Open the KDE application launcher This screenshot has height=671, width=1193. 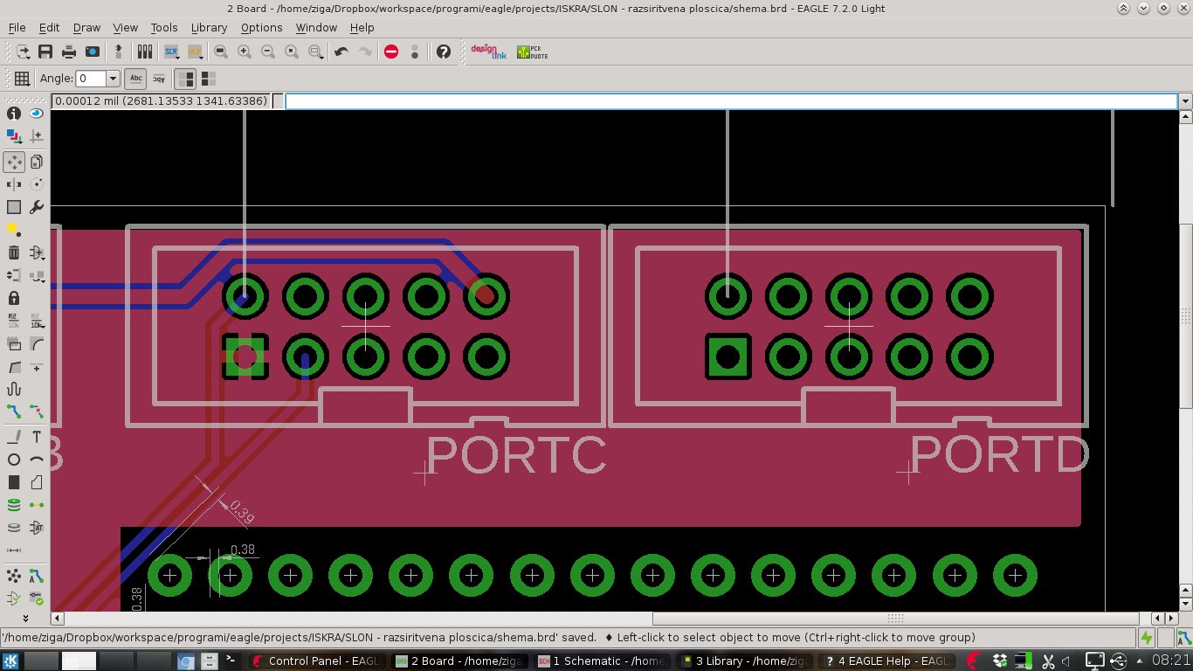(x=10, y=661)
